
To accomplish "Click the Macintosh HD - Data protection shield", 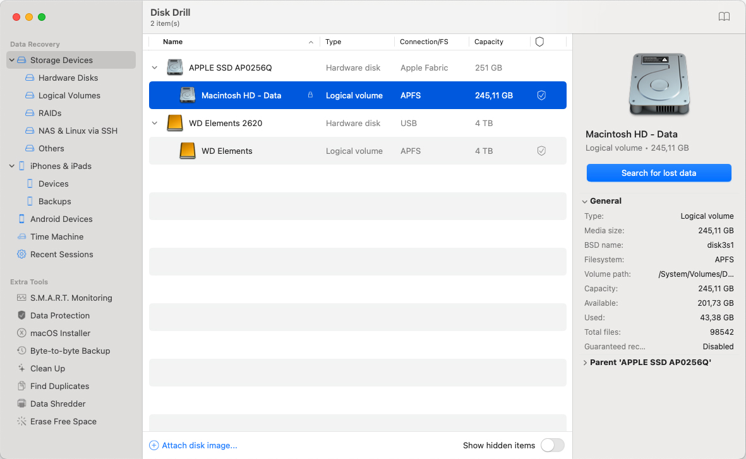I will 541,95.
